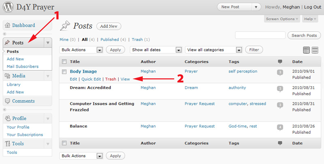Switch to list view icon
Screen dimensions: 324x164
tap(307, 50)
